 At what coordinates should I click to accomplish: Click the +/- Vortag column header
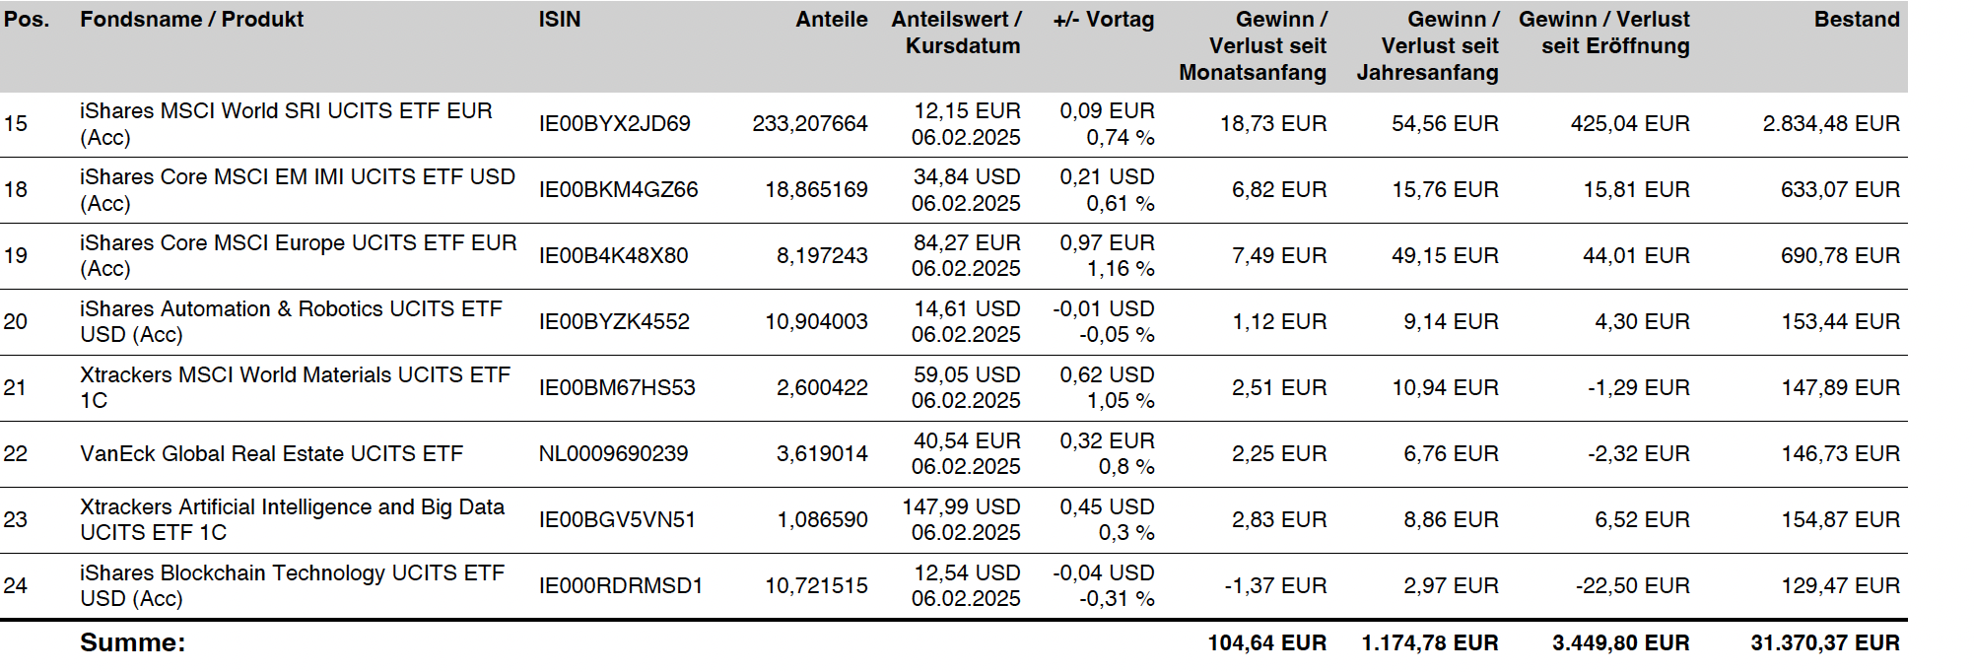coord(1103,20)
